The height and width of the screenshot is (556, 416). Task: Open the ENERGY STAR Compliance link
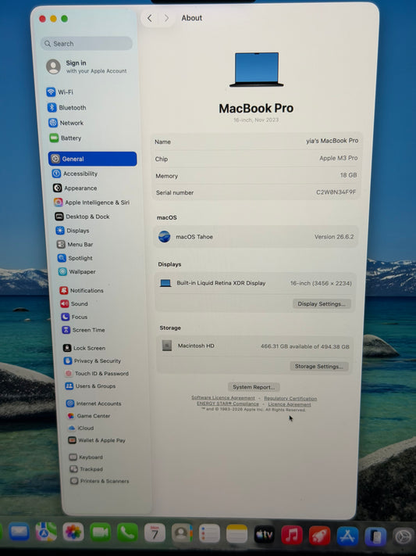[228, 404]
